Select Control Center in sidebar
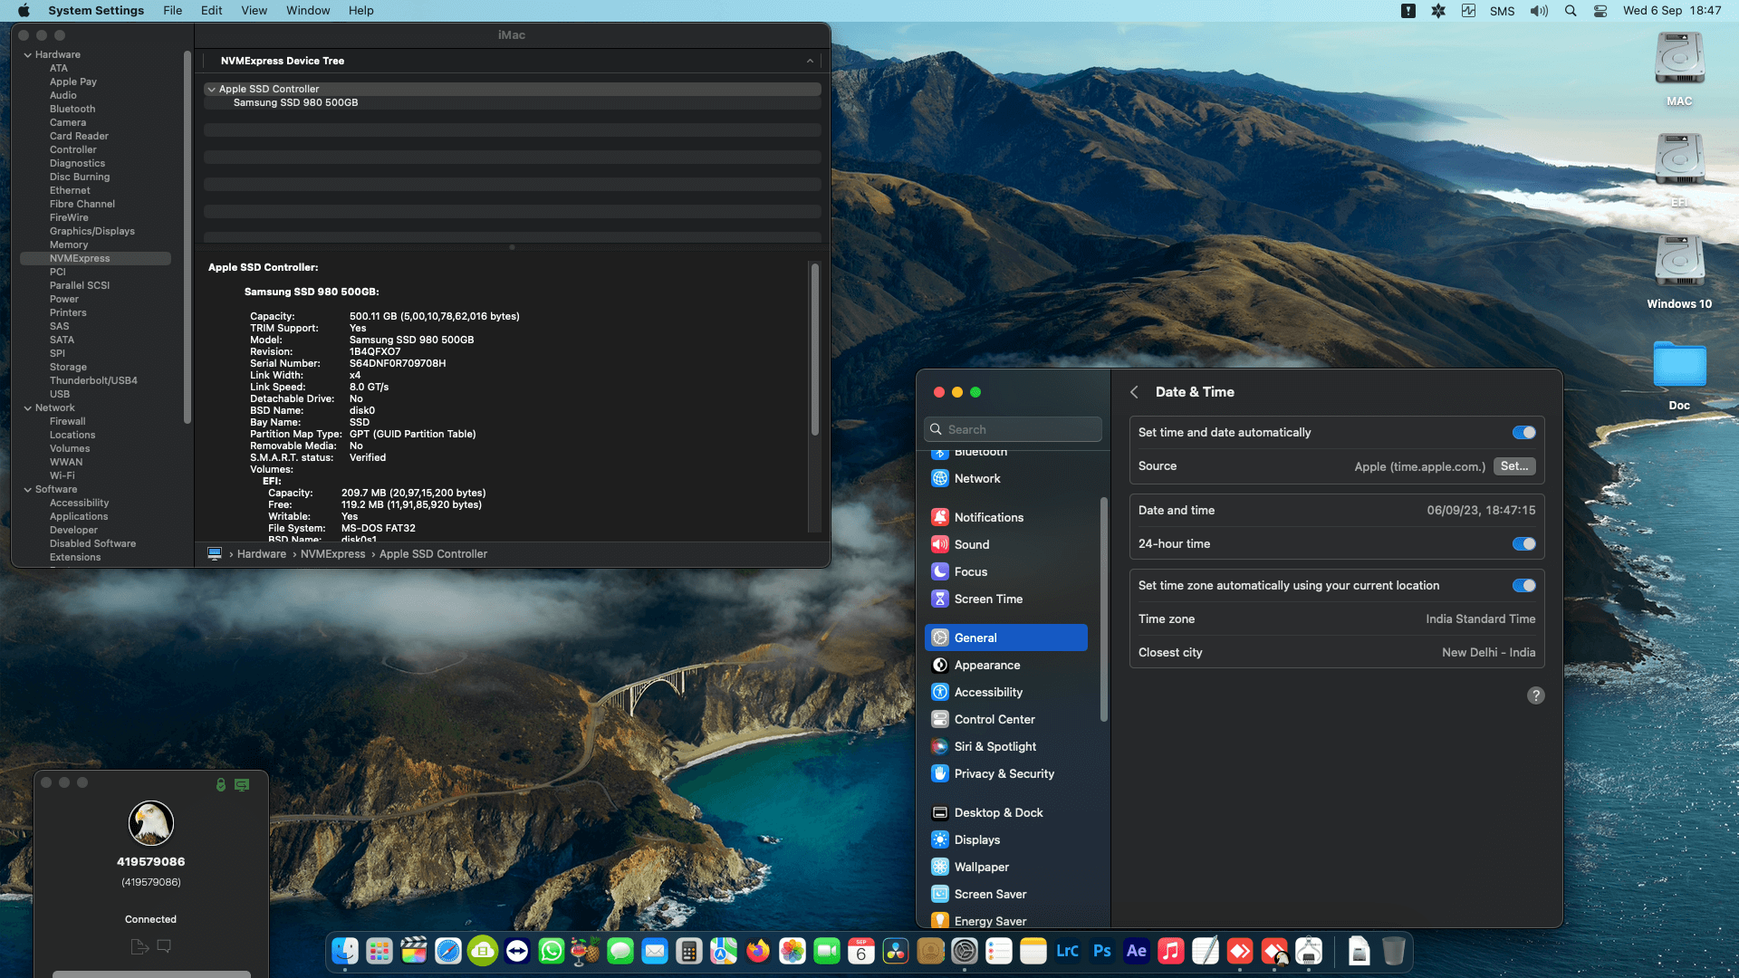Image resolution: width=1739 pixels, height=978 pixels. coord(994,719)
